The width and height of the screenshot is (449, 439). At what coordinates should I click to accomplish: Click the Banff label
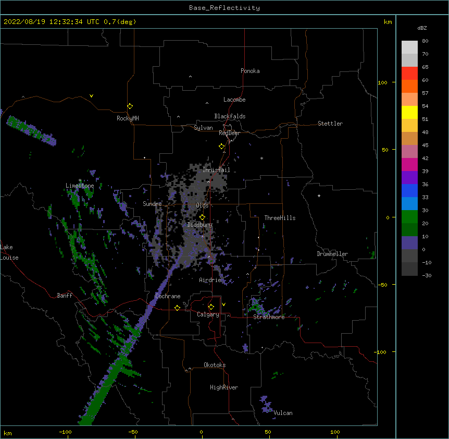tap(65, 296)
